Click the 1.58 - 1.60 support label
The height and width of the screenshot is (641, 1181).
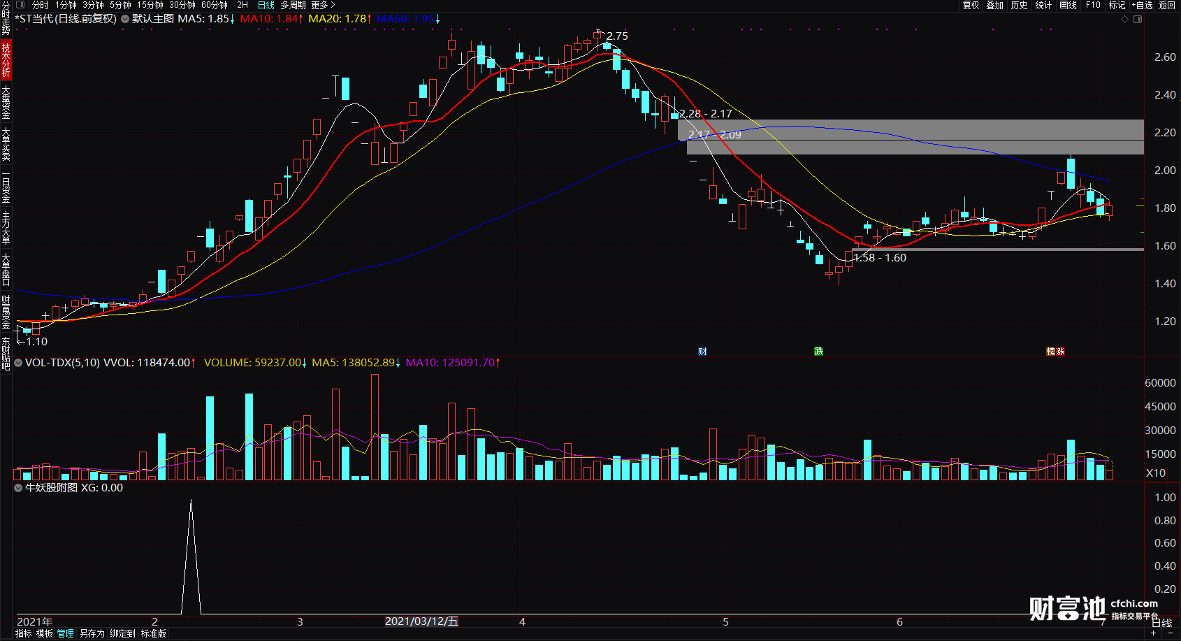coord(880,258)
